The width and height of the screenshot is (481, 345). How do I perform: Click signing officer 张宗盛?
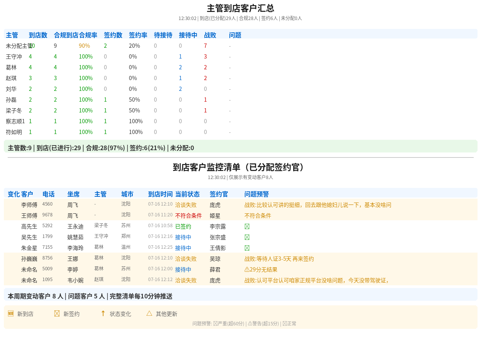218,237
